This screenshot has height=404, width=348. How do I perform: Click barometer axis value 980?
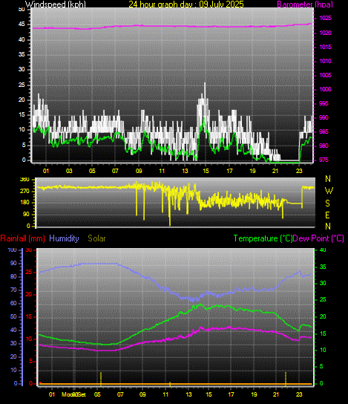pyautogui.click(x=324, y=146)
